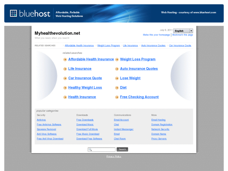Open Anti Virus Software link
Image resolution: width=228 pixels, height=171 pixels.
[x=47, y=134]
